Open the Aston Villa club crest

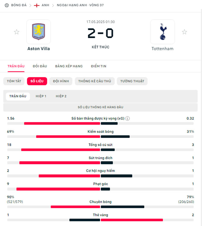[x=38, y=32]
